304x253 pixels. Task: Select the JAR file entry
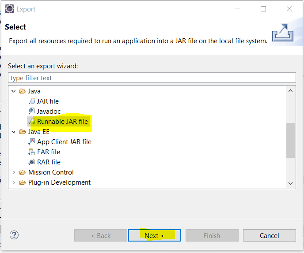tap(48, 101)
